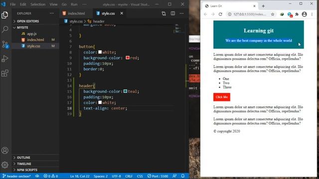Open errors and warnings problems indicator

point(51,176)
